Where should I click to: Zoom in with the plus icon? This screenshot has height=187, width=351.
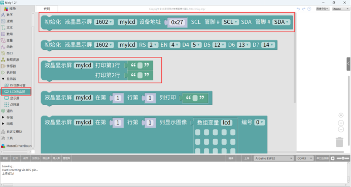pyautogui.click(x=341, y=123)
